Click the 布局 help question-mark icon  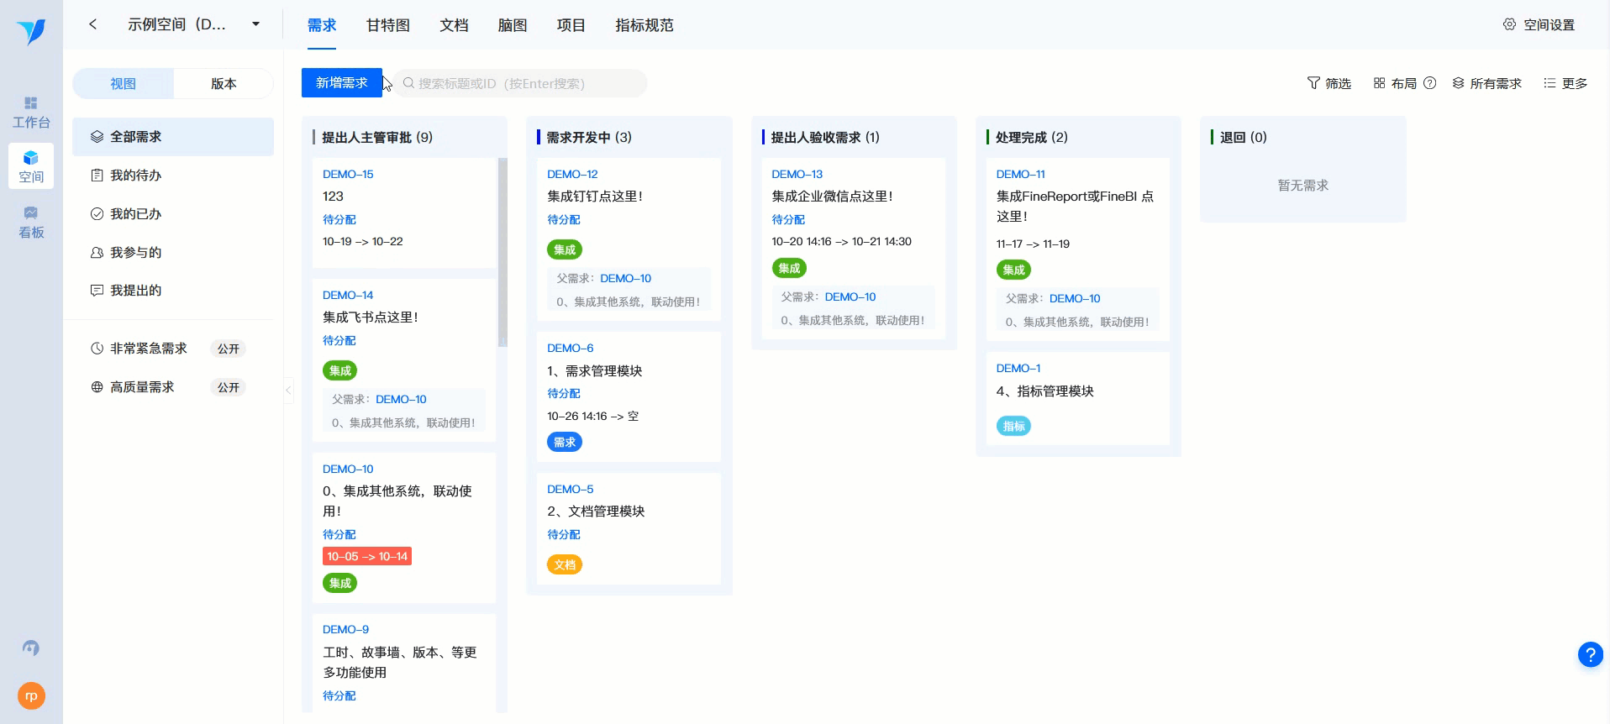1429,83
